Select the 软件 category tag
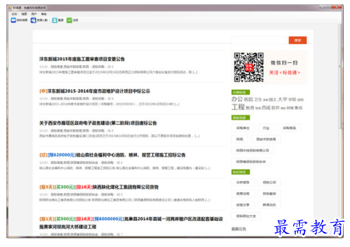 pos(276,108)
